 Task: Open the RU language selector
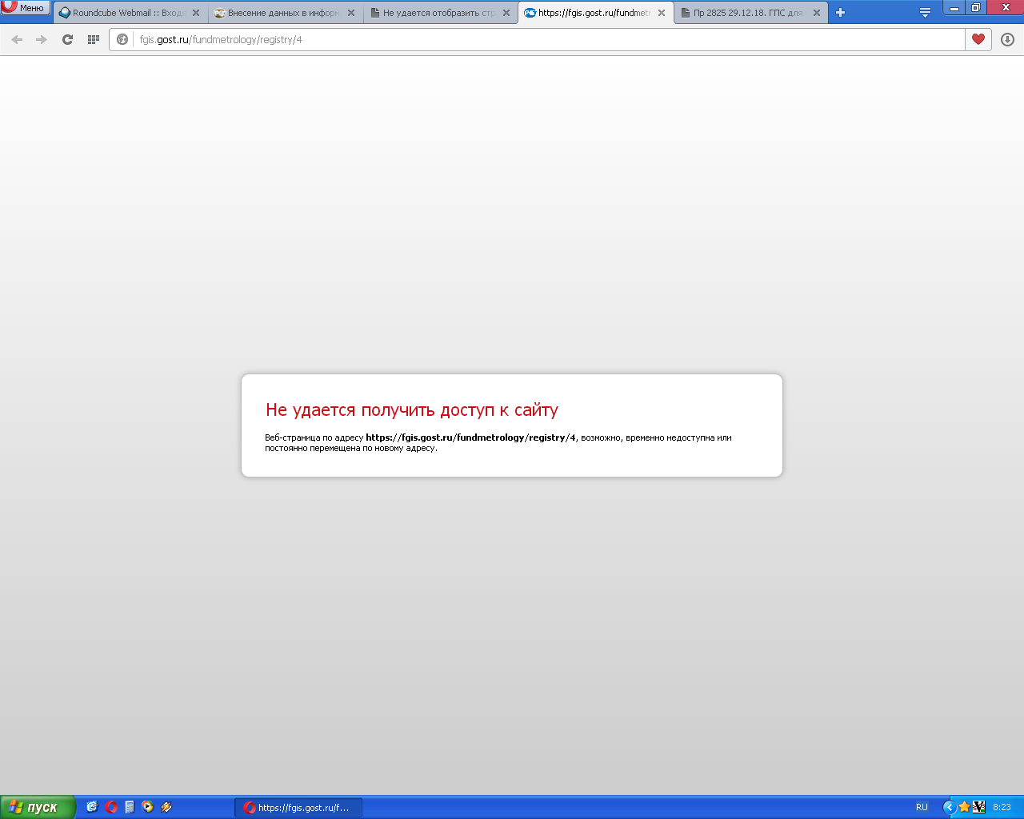tap(922, 807)
